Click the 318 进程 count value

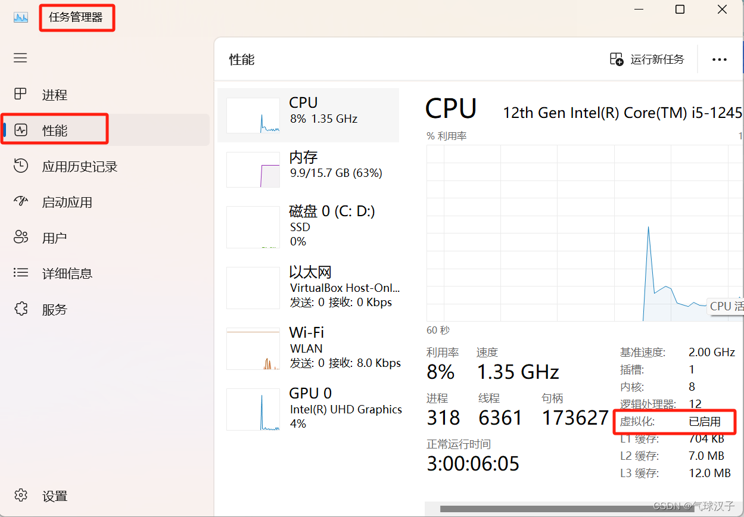(x=443, y=418)
